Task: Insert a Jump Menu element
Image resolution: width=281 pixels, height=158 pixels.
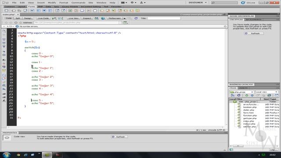Action: pyautogui.click(x=63, y=11)
